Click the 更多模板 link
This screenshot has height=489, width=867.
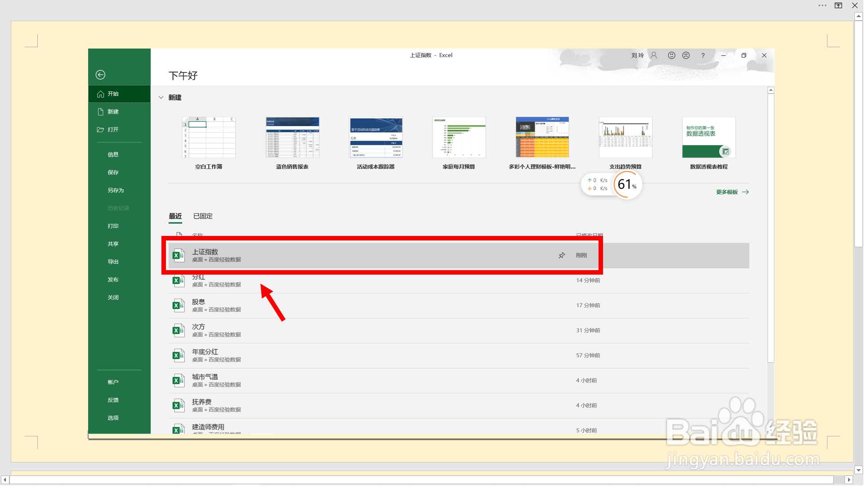(x=735, y=193)
